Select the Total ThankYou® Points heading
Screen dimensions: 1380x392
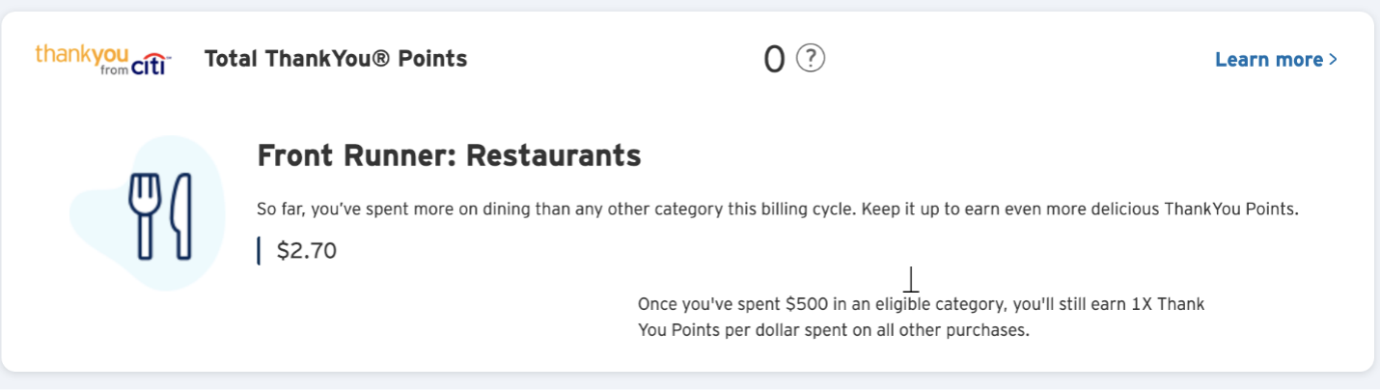pos(336,59)
